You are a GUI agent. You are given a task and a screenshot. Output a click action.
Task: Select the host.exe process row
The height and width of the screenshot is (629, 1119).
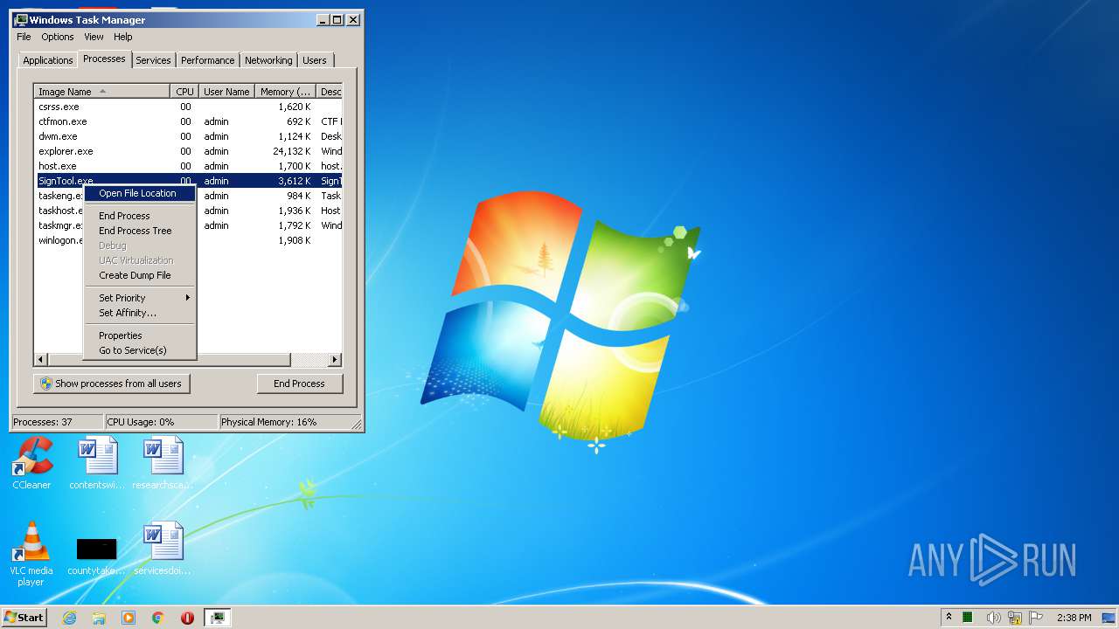188,166
